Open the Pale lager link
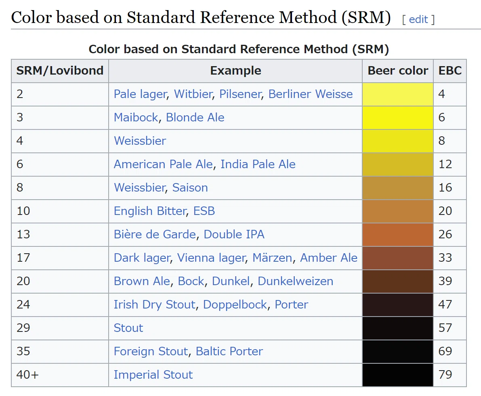This screenshot has width=481, height=396. pos(141,94)
